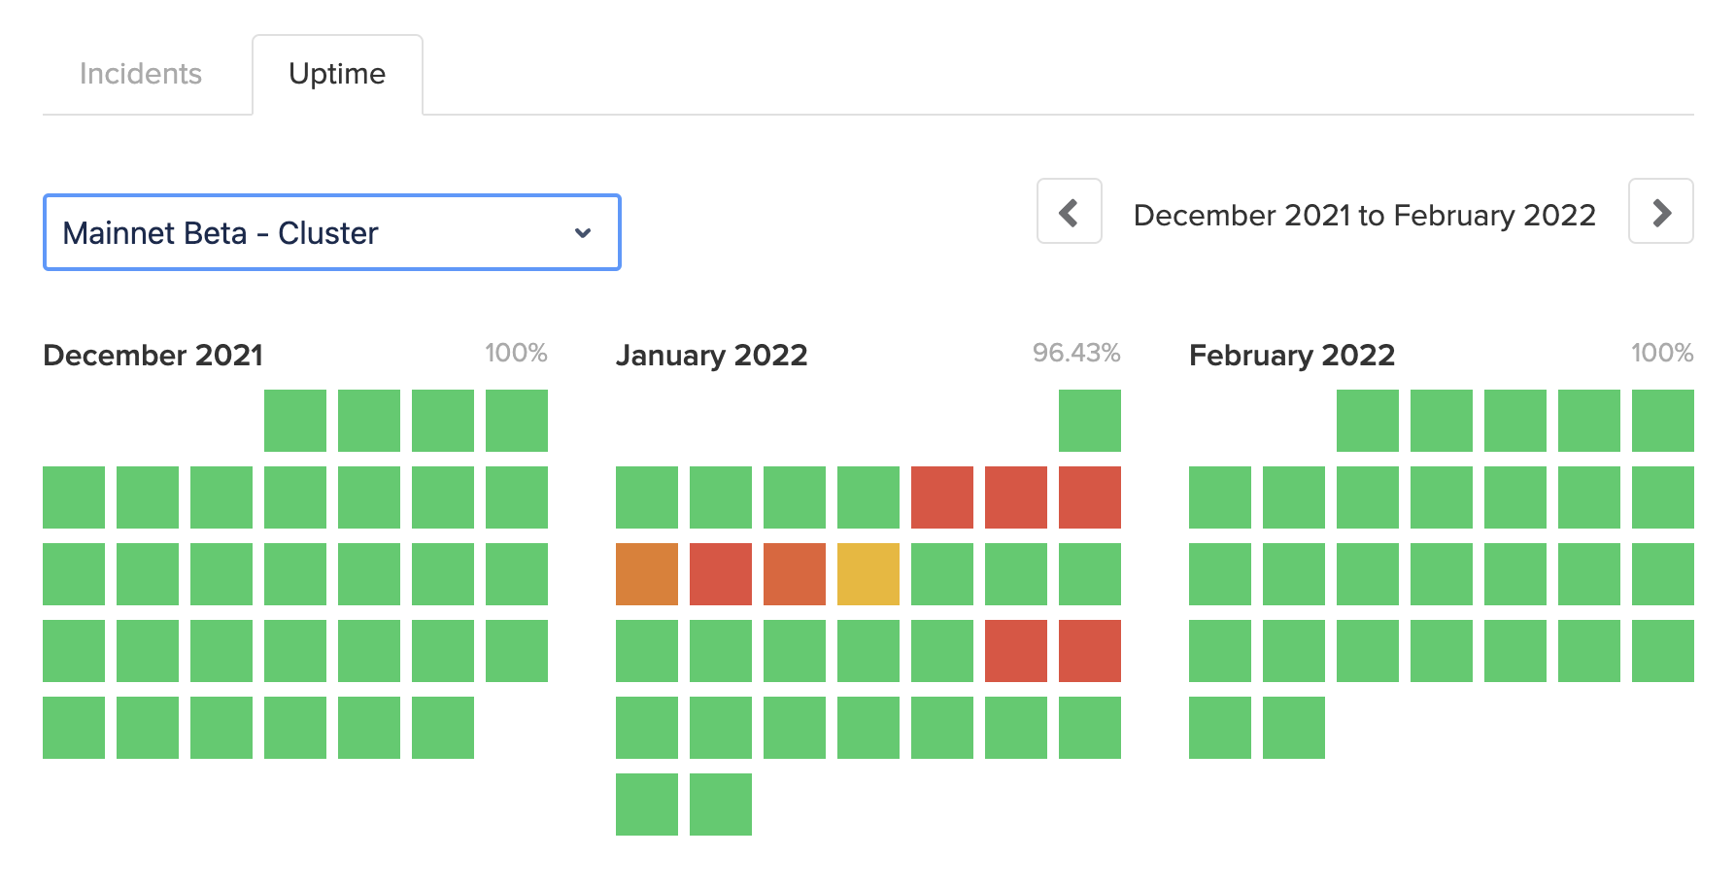Select the final day square of January 2022

pyautogui.click(x=720, y=804)
